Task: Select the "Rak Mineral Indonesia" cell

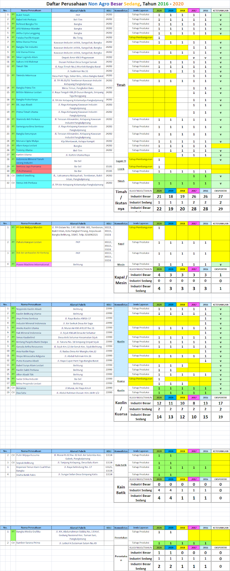Action: pos(33,333)
